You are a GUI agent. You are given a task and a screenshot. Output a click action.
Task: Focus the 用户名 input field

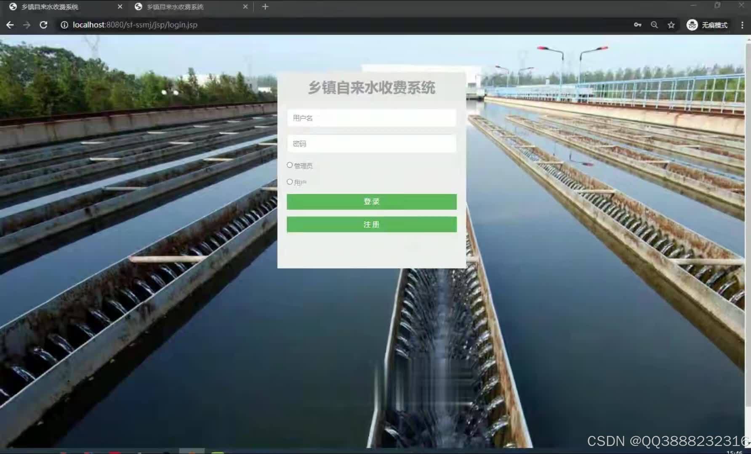click(x=372, y=118)
